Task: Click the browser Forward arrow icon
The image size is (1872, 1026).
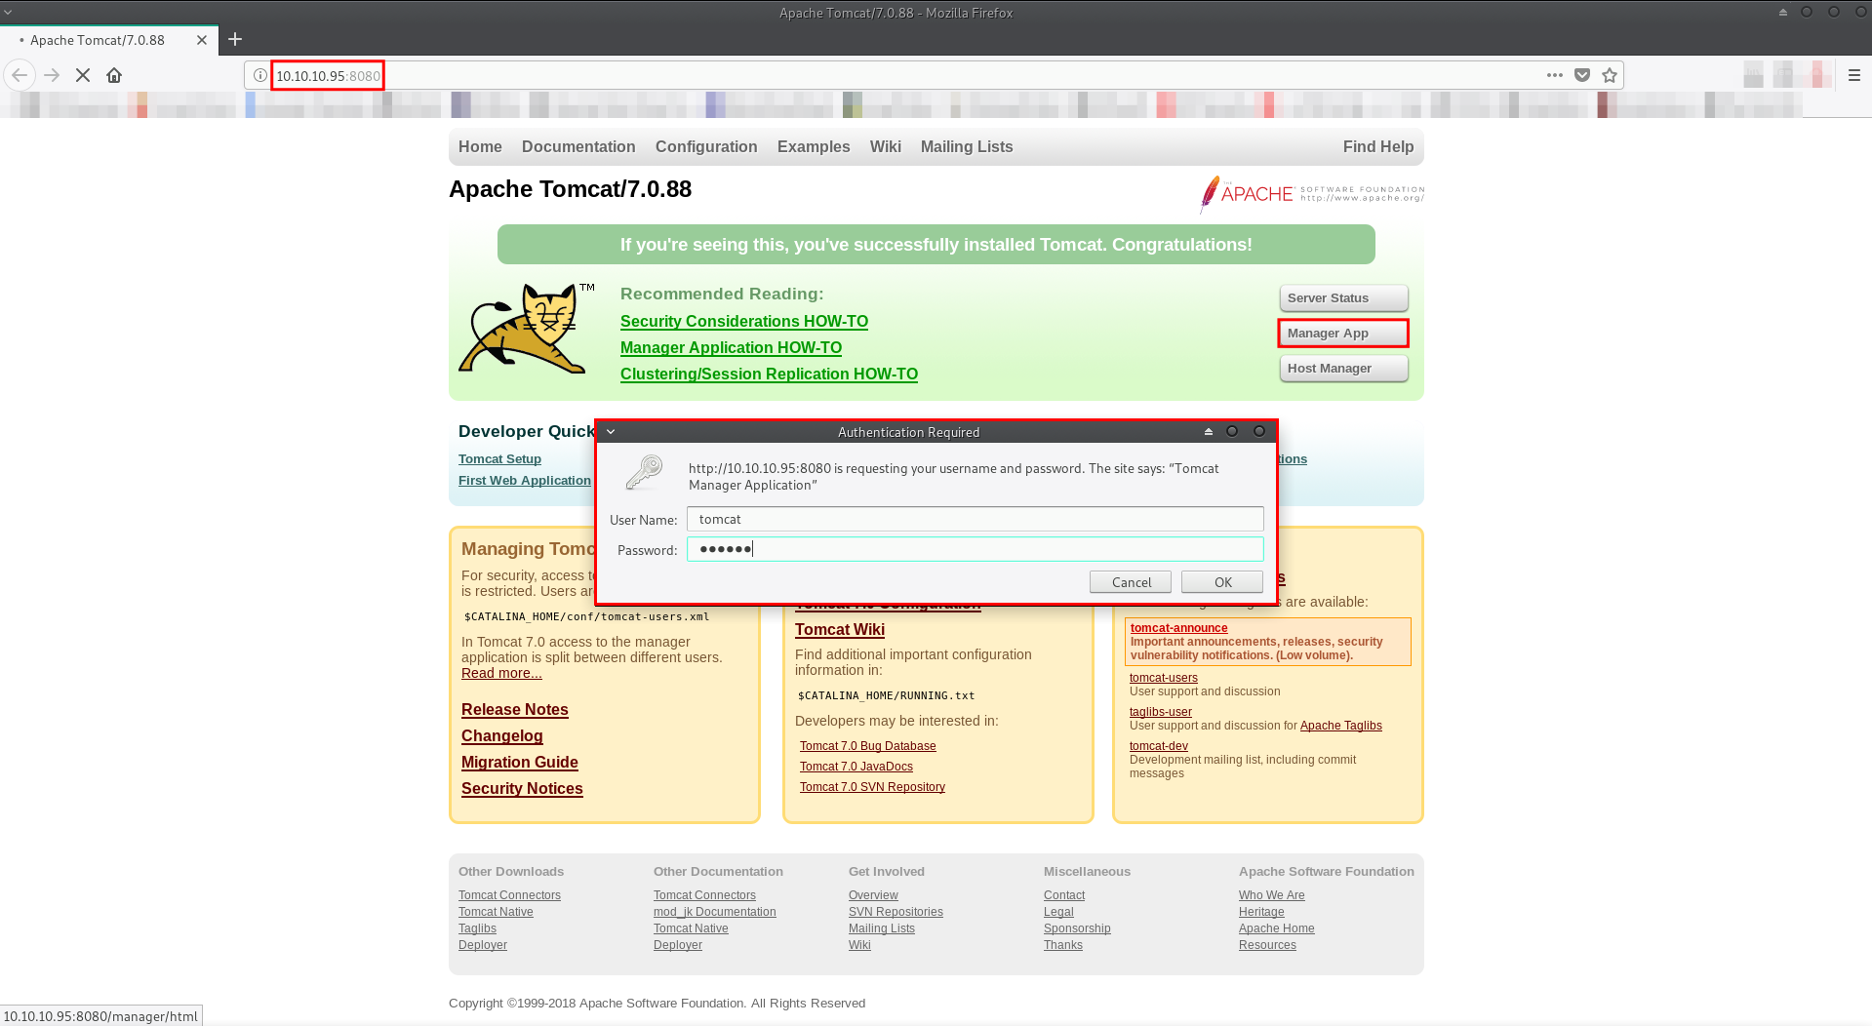Action: pos(52,75)
